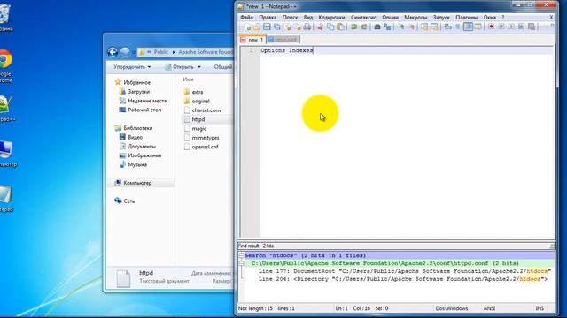The width and height of the screenshot is (567, 318).
Task: Collapse the httpd.conf file result node
Action: [241, 263]
